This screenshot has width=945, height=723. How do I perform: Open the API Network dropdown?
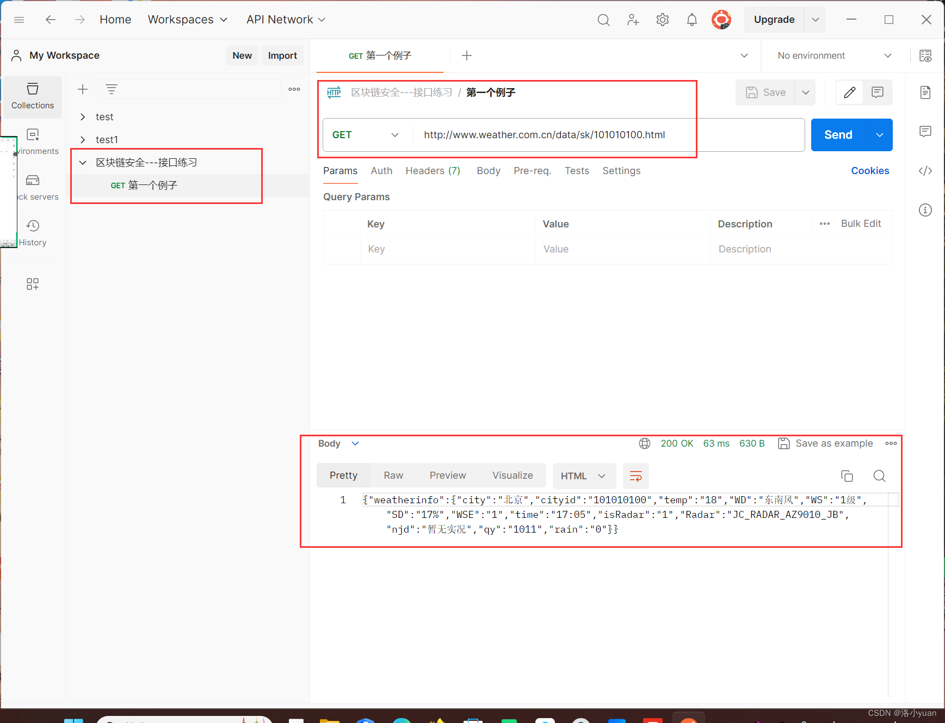[x=286, y=20]
